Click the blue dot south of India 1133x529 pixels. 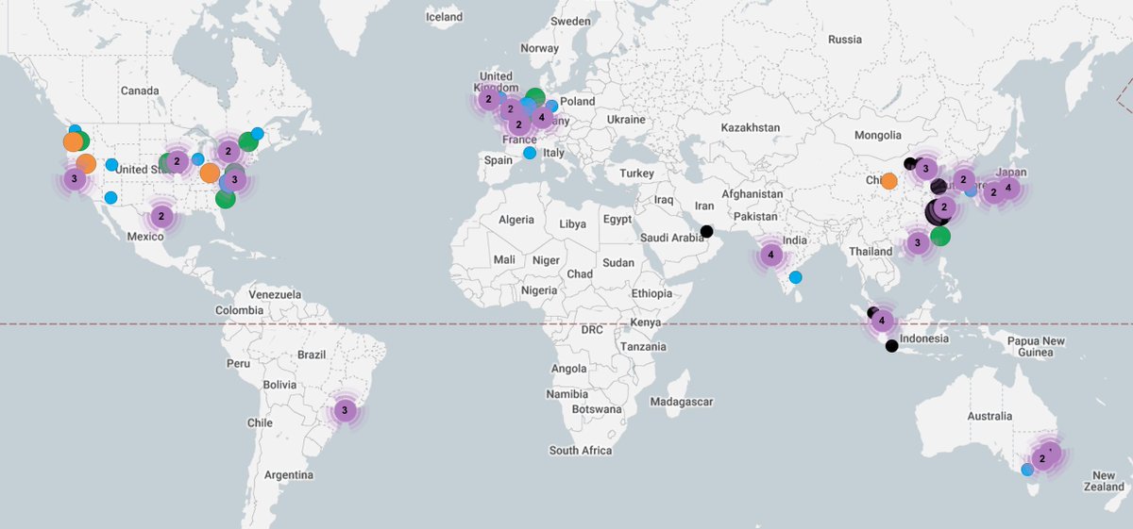tap(796, 277)
